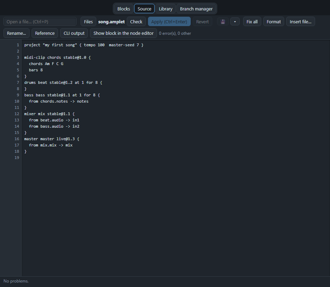Click the bass bass stable@1.1 line

point(62,95)
